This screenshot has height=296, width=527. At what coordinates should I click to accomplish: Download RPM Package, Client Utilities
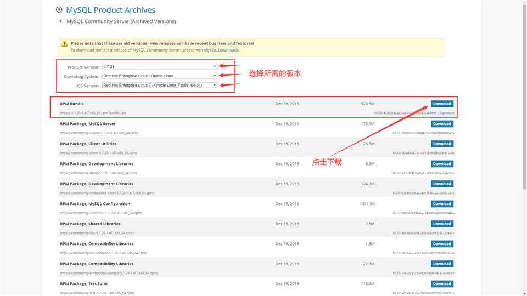pyautogui.click(x=442, y=144)
